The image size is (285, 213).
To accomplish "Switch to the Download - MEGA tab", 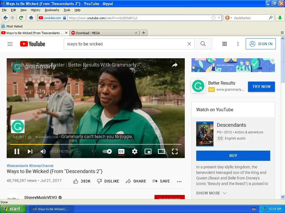I will click(x=105, y=33).
